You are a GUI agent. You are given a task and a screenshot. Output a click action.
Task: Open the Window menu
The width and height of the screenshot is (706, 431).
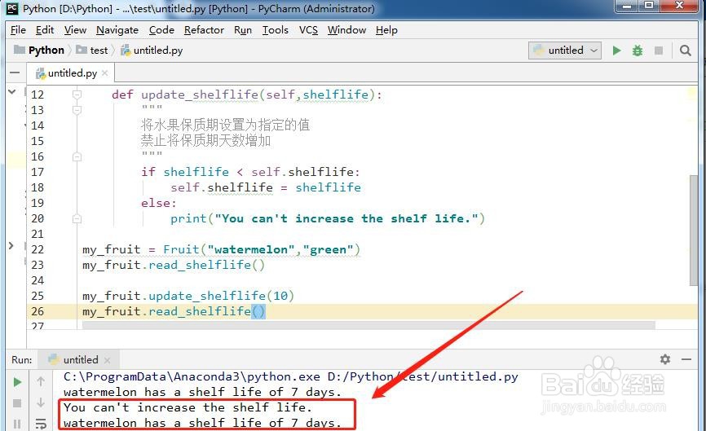(346, 30)
